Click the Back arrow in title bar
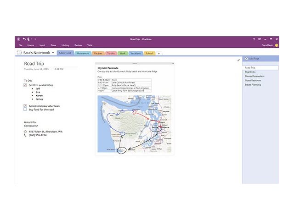294x220 pixels. pos(18,39)
